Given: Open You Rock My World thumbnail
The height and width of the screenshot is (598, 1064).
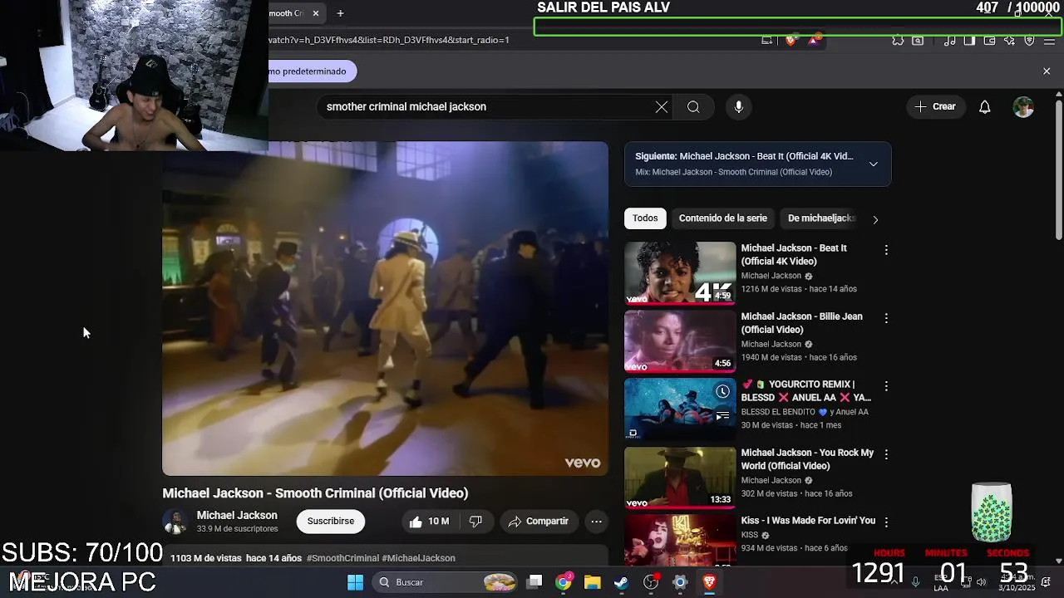Looking at the screenshot, I should (x=680, y=478).
